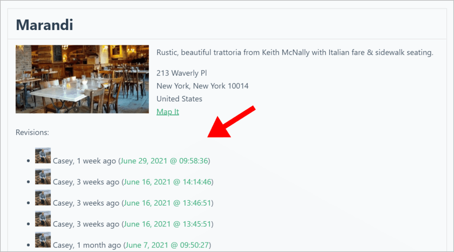Screen dimensions: 454x252
Task: Click Casey's avatar on the 1-month-old revision
Action: click(x=43, y=240)
